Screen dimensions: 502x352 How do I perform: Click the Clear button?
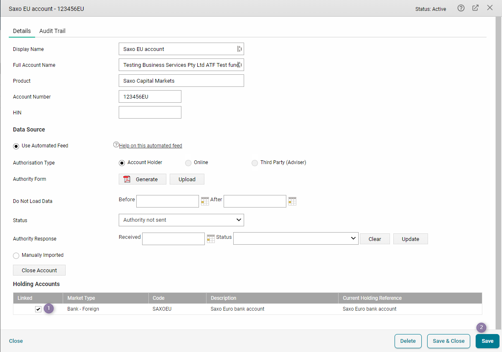click(375, 239)
